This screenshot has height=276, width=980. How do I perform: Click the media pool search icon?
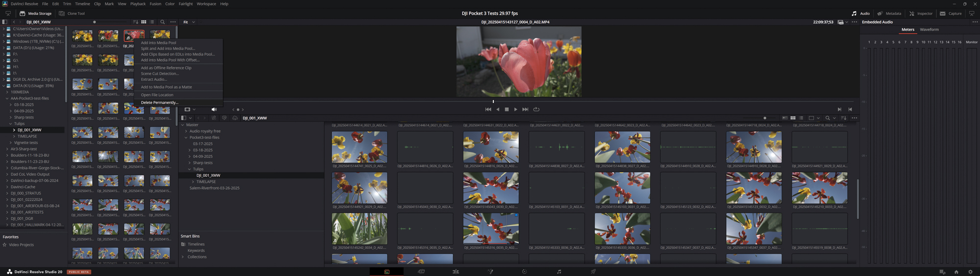point(828,118)
